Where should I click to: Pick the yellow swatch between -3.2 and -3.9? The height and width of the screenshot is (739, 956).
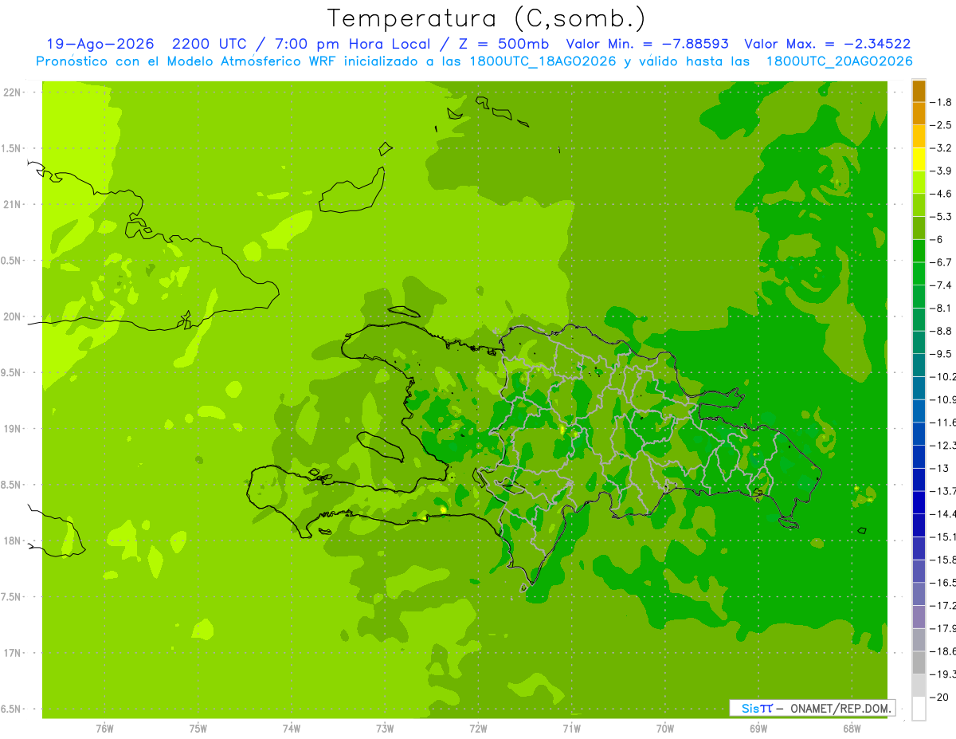pos(919,159)
